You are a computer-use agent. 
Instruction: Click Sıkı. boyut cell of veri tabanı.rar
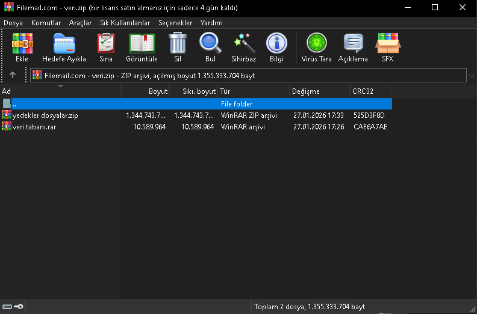[x=198, y=127]
